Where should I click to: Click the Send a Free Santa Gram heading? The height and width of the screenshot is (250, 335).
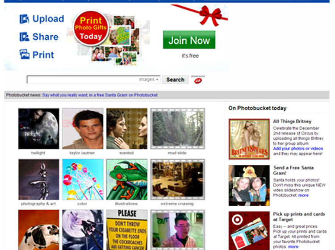click(293, 171)
